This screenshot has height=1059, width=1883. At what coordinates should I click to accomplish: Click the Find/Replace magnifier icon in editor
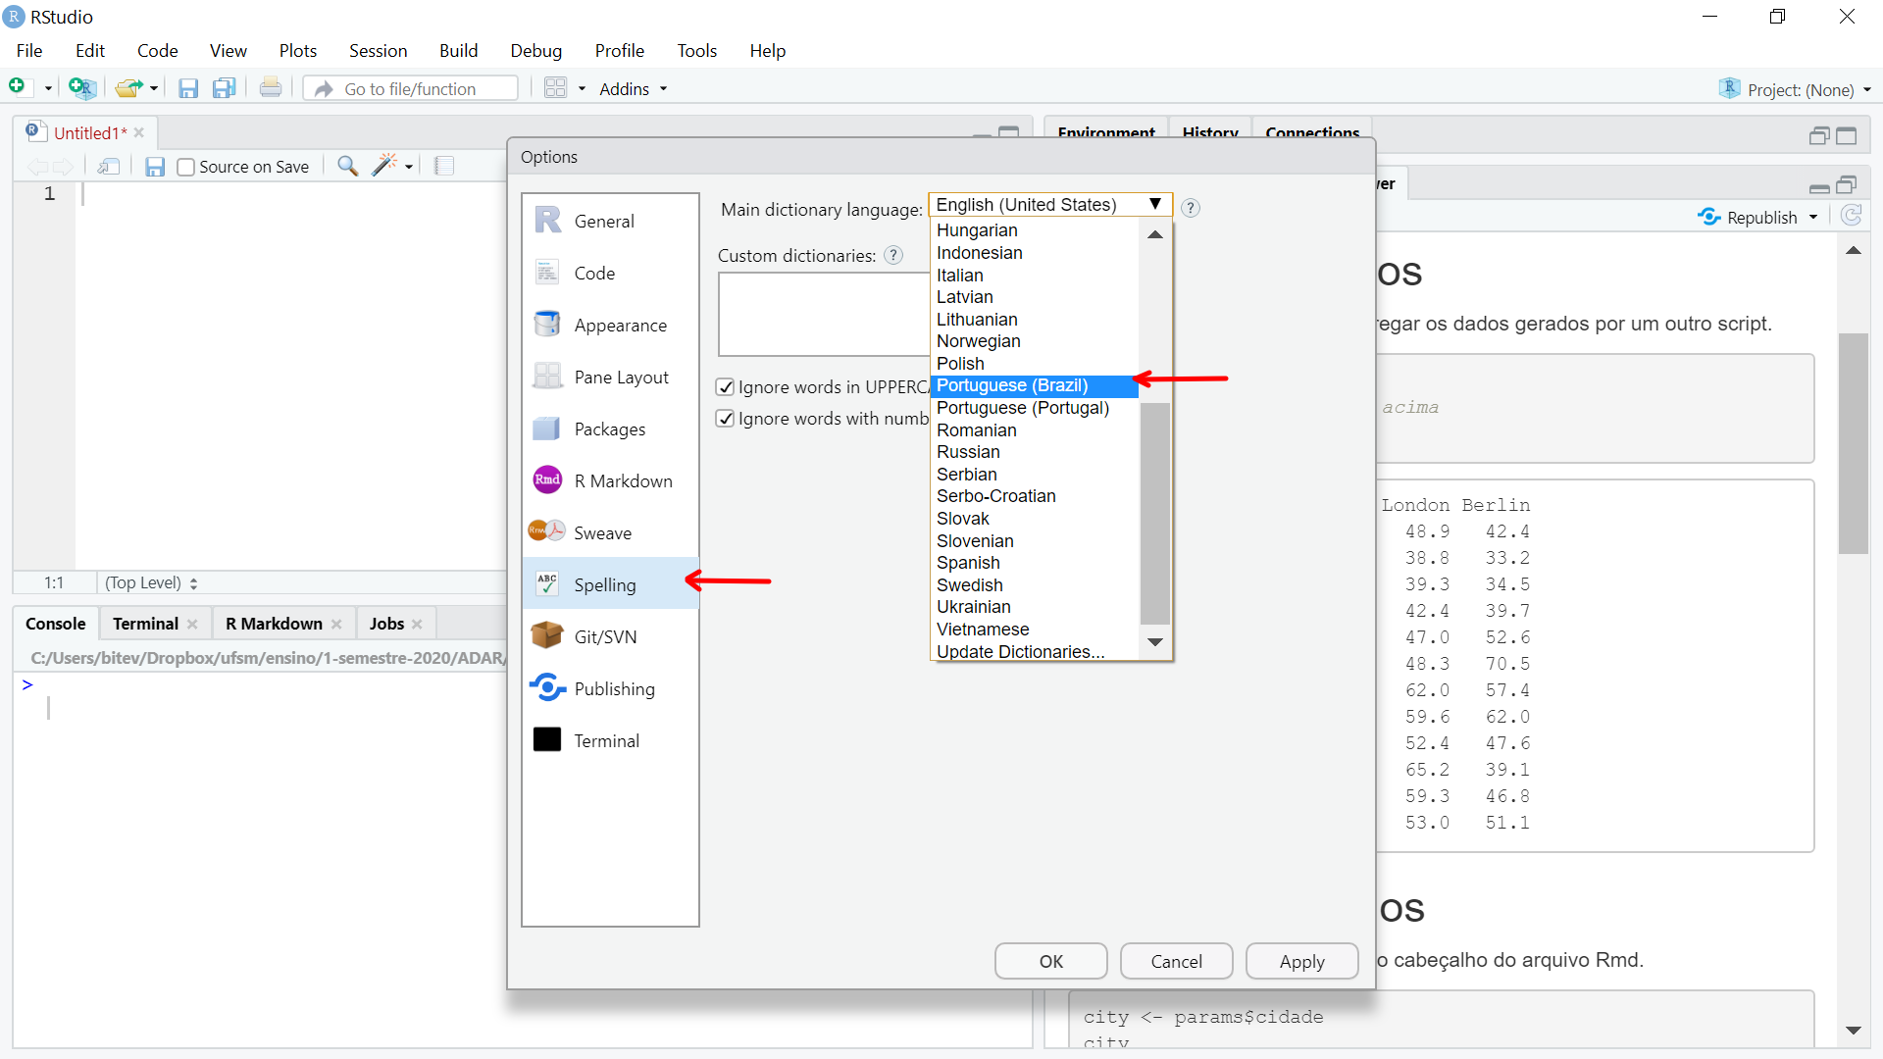point(347,166)
